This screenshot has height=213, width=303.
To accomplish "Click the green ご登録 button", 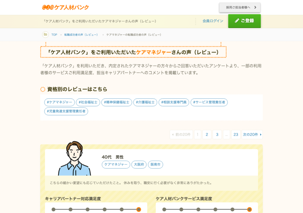I will point(244,21).
